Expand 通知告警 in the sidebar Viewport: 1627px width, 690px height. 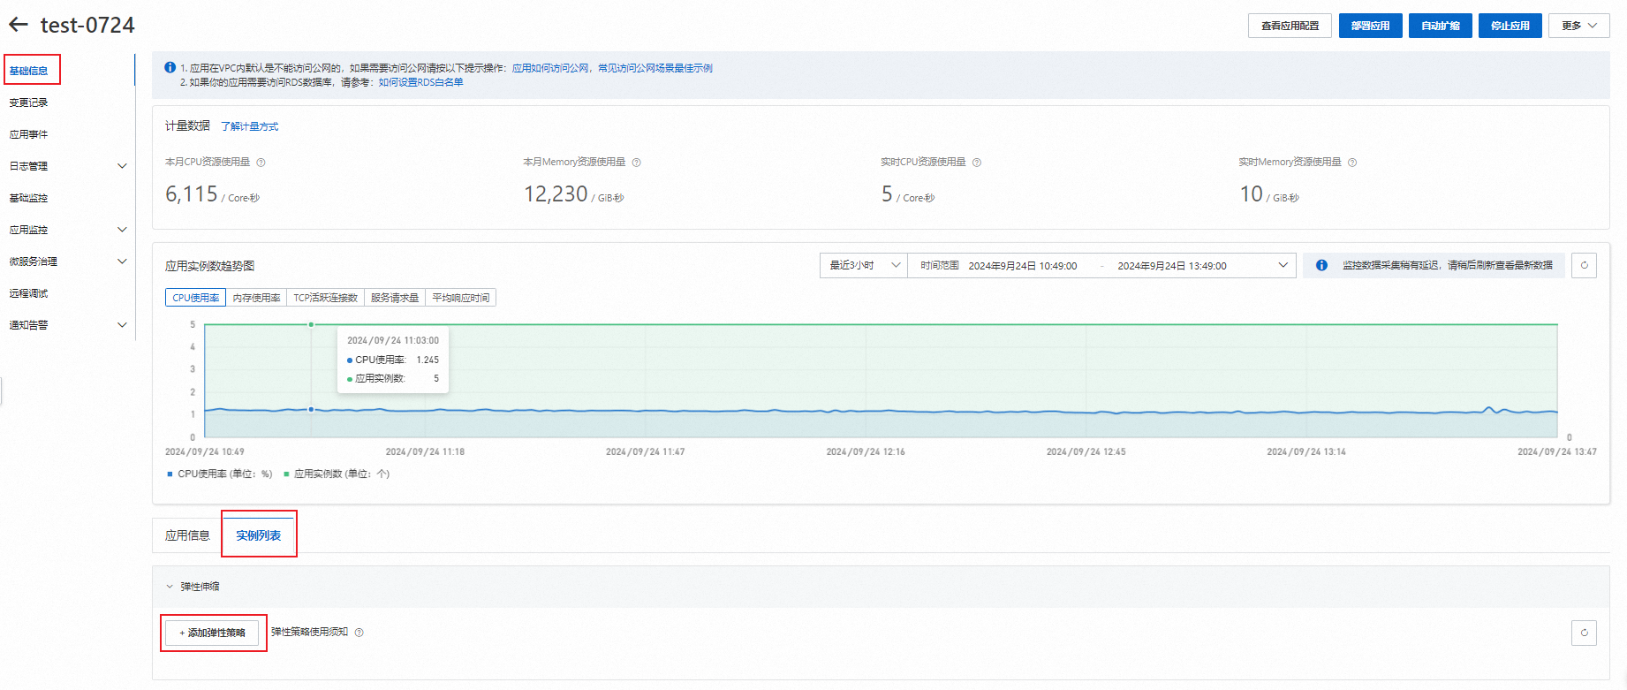pos(122,325)
